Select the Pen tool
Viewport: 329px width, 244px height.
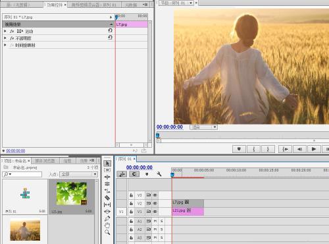(107, 218)
